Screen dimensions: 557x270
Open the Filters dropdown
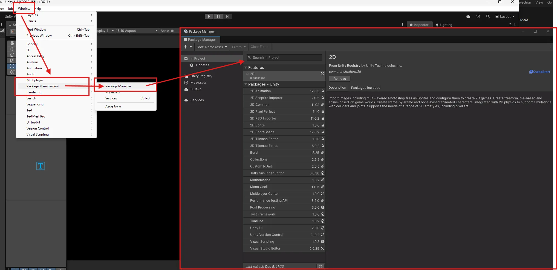239,47
